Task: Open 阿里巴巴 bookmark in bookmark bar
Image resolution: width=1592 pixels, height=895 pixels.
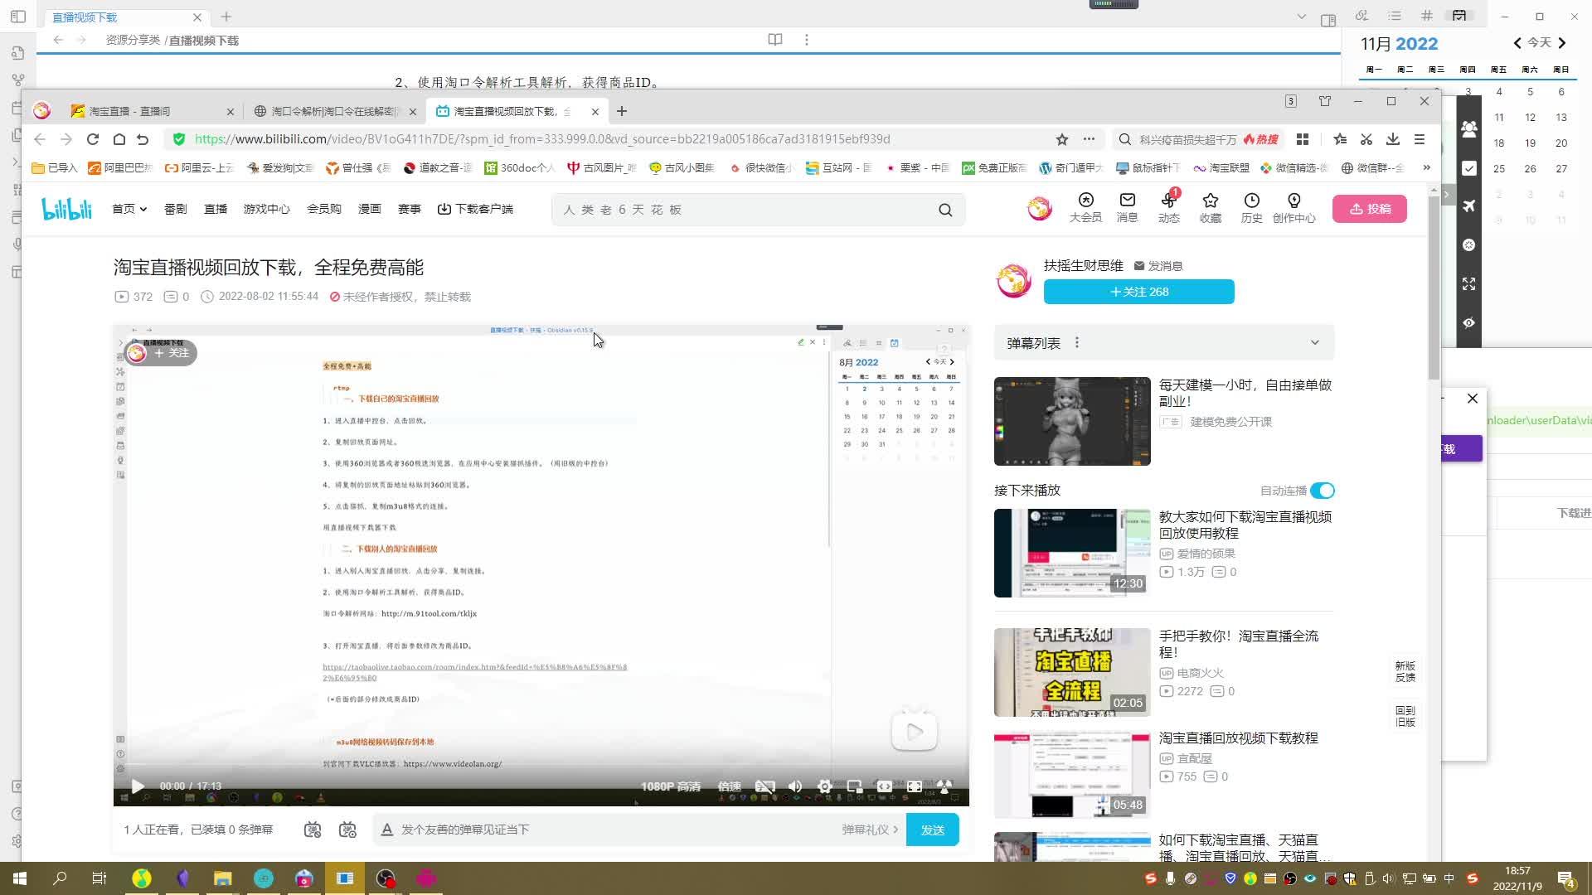Action: click(x=121, y=167)
